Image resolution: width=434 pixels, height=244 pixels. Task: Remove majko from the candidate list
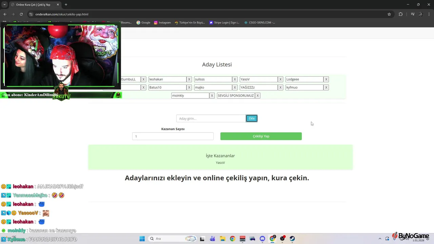point(235,87)
